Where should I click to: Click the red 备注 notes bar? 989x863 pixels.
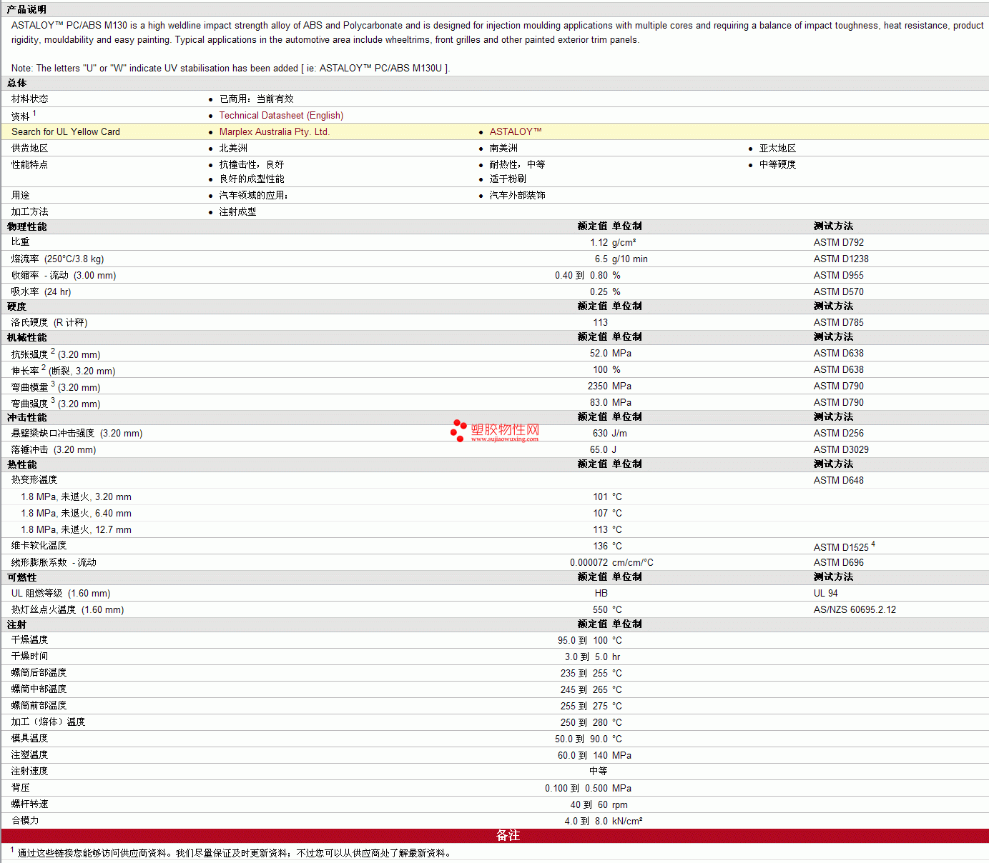(x=495, y=836)
